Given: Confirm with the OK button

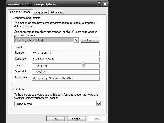Looking at the screenshot, I should tap(56, 119).
